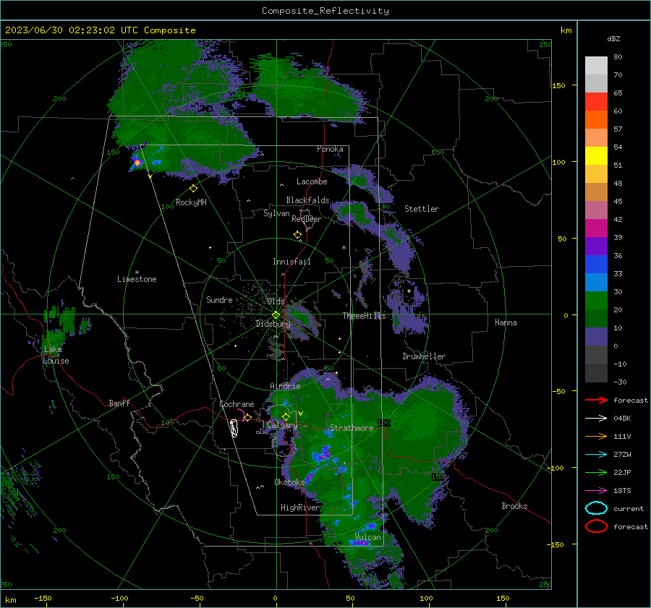Click the light gray top swatch in dBZ scale
Image resolution: width=651 pixels, height=608 pixels.
pos(596,66)
